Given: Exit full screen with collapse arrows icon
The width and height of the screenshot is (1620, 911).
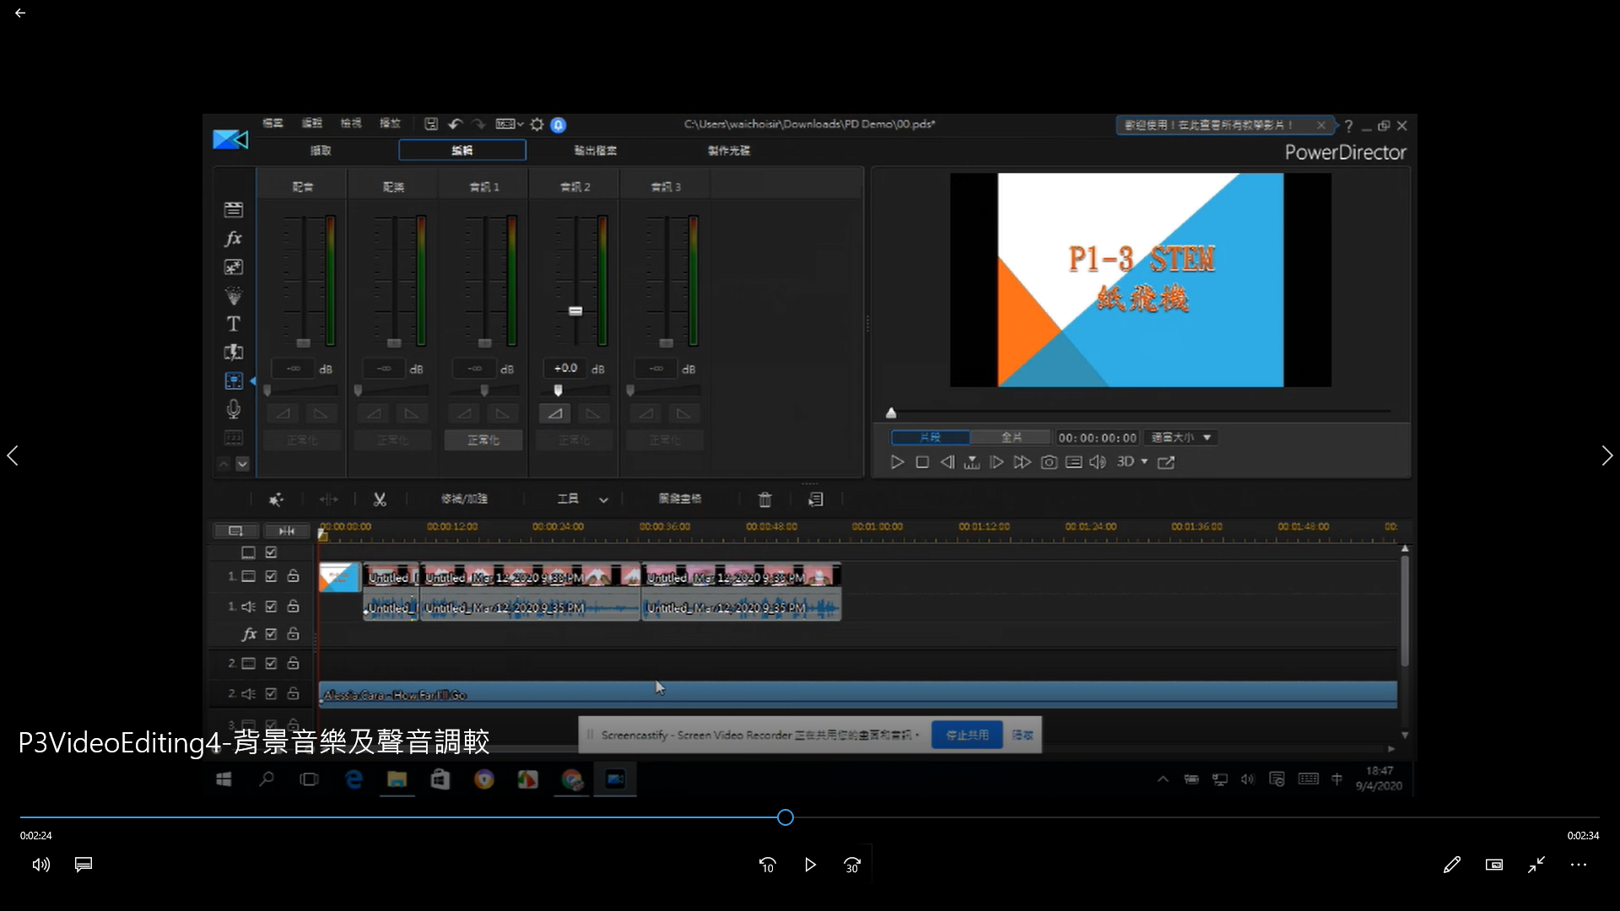Looking at the screenshot, I should (x=1536, y=865).
